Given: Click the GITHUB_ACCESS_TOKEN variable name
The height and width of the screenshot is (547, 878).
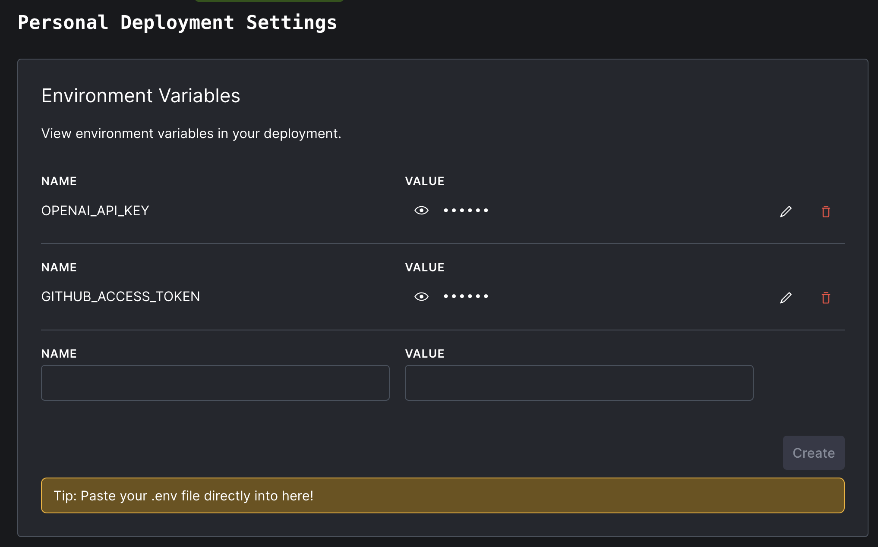Looking at the screenshot, I should click(120, 297).
